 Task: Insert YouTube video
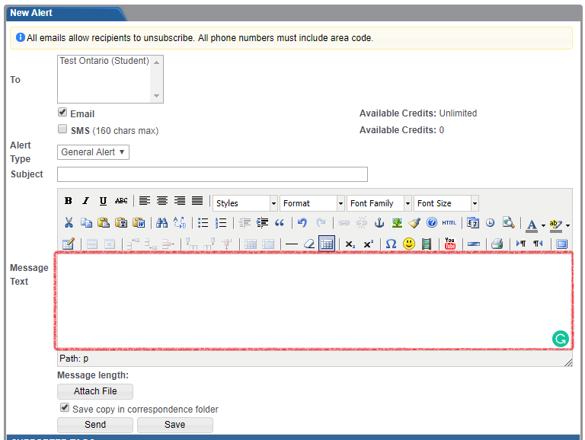coord(450,244)
